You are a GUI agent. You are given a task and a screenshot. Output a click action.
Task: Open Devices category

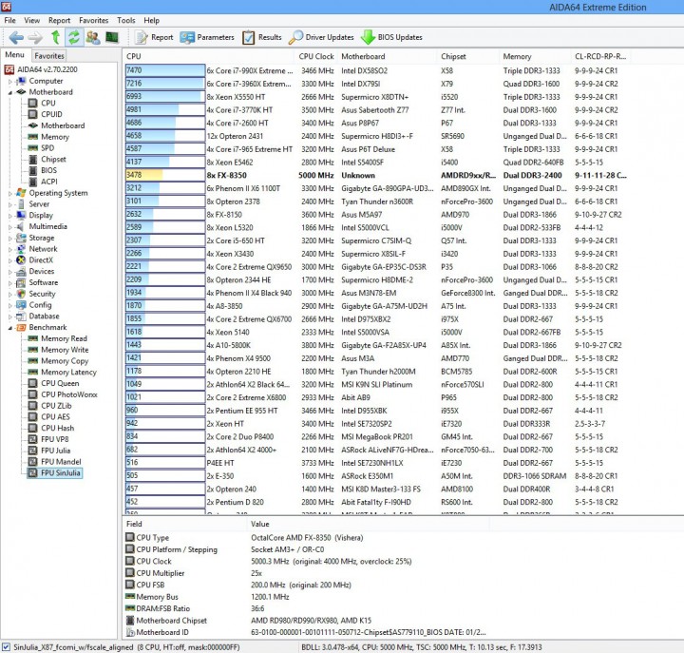35,272
